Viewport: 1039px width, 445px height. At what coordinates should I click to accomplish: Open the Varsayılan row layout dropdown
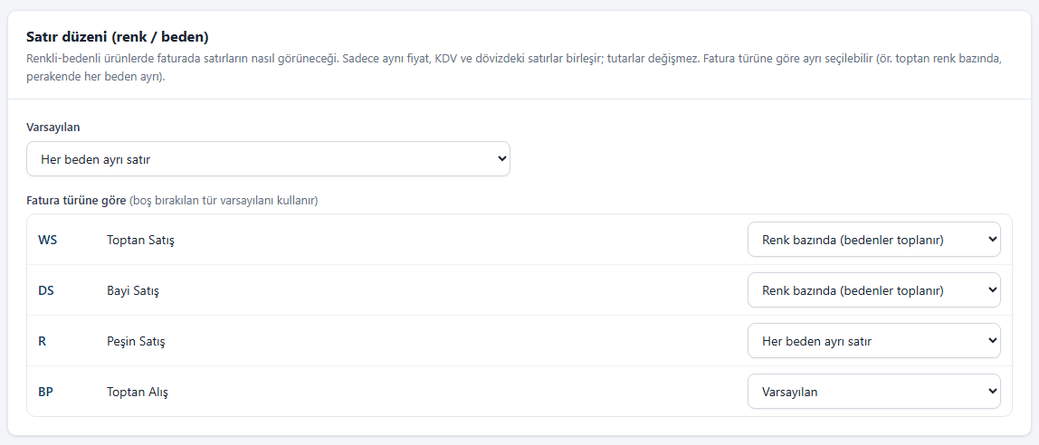(x=269, y=159)
